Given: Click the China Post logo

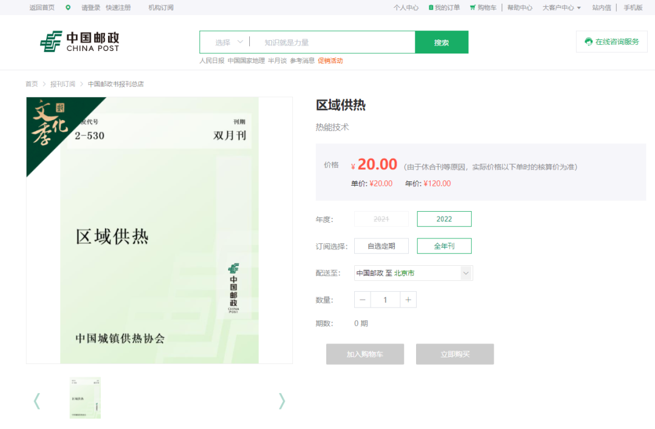Looking at the screenshot, I should pos(79,42).
